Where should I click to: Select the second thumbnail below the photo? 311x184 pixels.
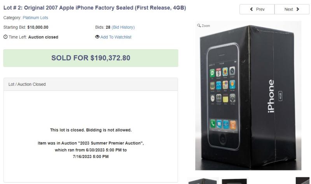(x=234, y=181)
